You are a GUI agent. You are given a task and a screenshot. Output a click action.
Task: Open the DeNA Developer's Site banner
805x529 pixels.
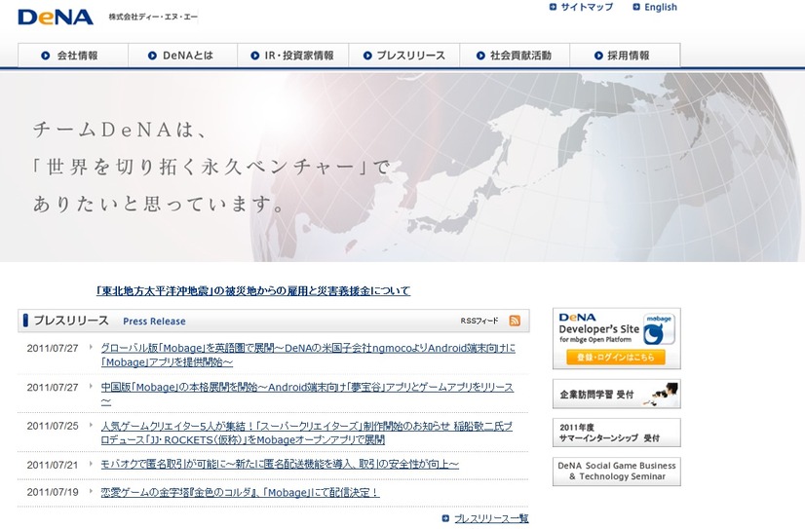tap(617, 339)
